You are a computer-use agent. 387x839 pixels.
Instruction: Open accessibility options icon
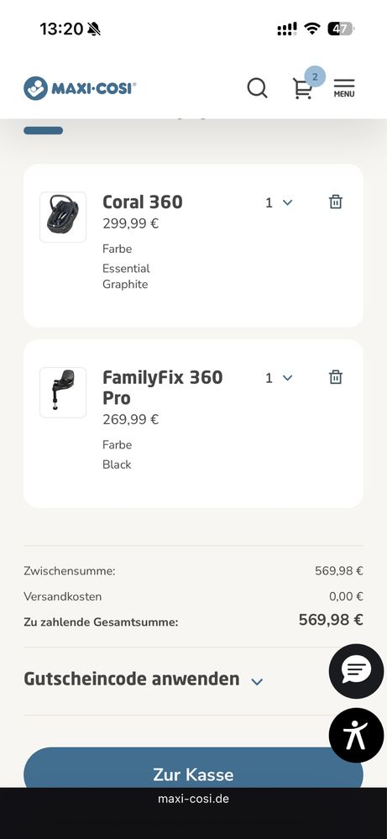tap(356, 735)
